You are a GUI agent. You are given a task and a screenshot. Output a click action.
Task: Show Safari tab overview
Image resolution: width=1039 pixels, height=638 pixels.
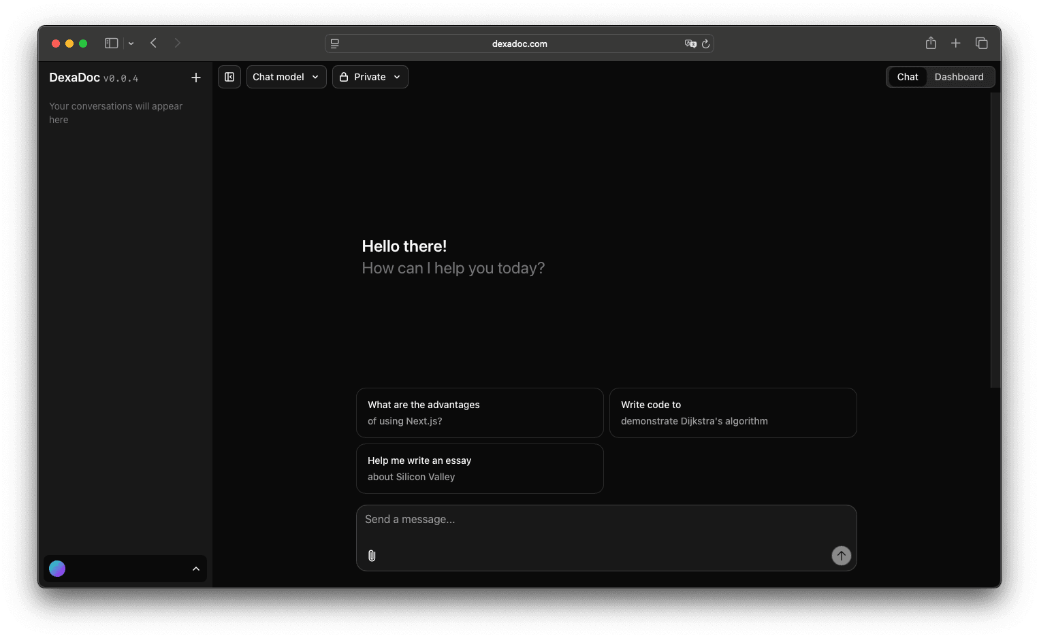(981, 44)
